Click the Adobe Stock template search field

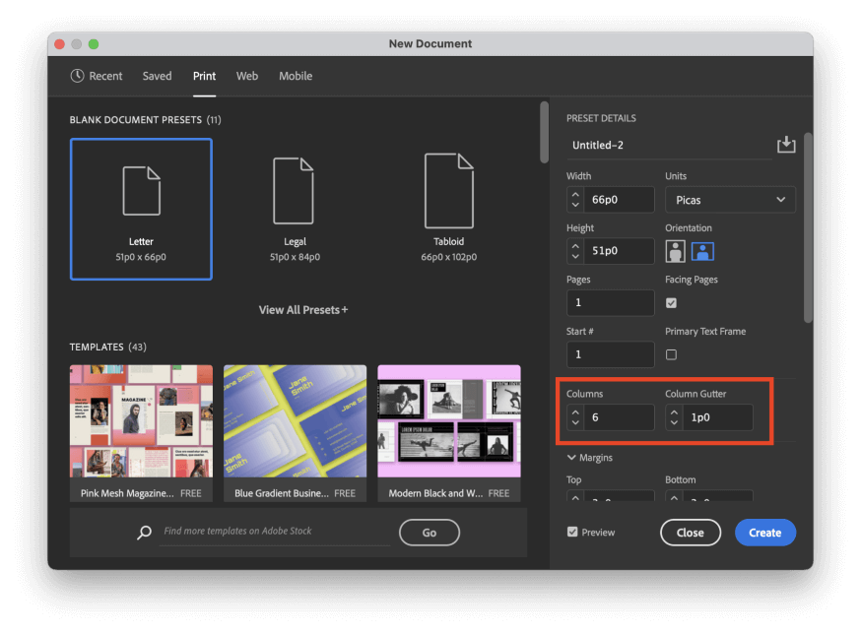(275, 531)
